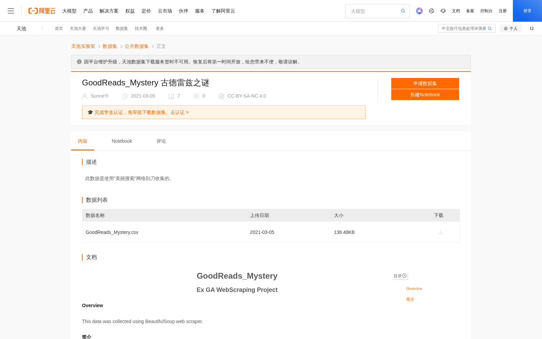The image size is (542, 339).
Task: Click the fullscreen expand icon
Action: 532,28
